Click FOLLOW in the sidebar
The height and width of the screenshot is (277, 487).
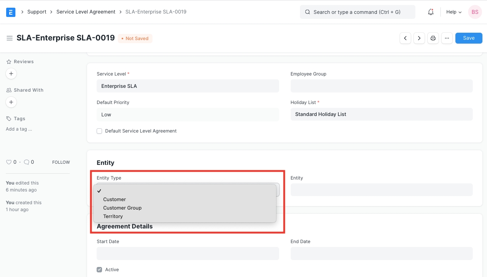click(x=61, y=162)
